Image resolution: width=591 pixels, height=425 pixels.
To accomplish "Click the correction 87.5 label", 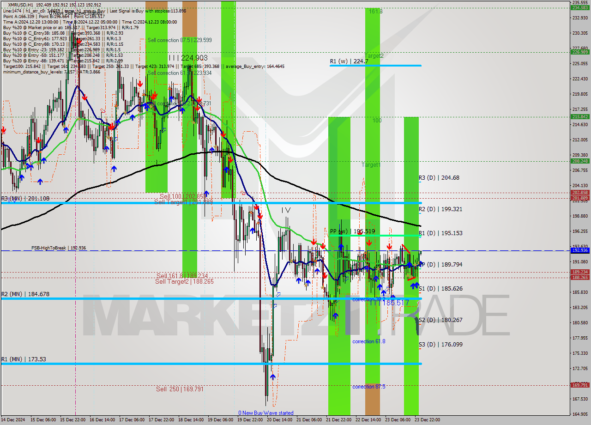I will [x=368, y=387].
